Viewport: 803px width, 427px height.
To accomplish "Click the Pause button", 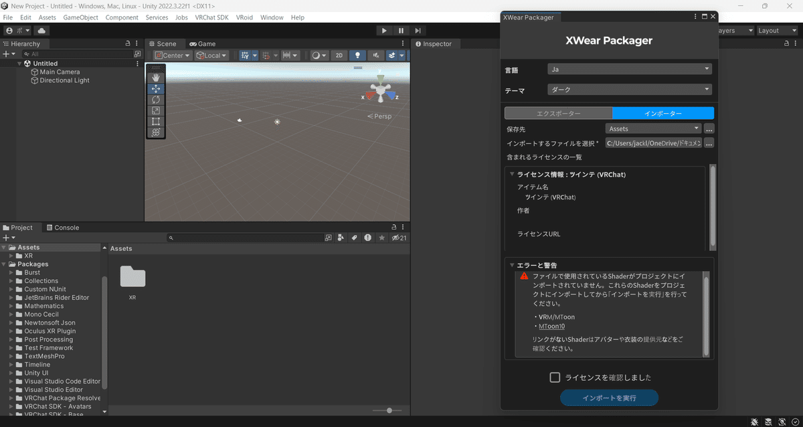I will tap(401, 30).
